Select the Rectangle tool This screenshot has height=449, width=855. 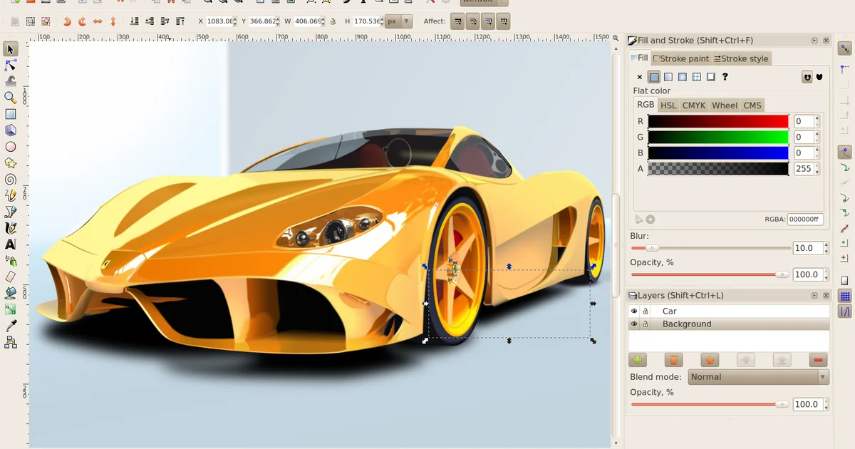tap(10, 114)
